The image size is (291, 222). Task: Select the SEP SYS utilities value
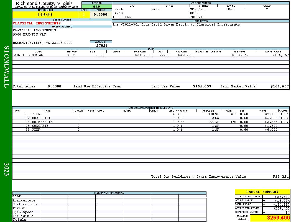click(197, 9)
